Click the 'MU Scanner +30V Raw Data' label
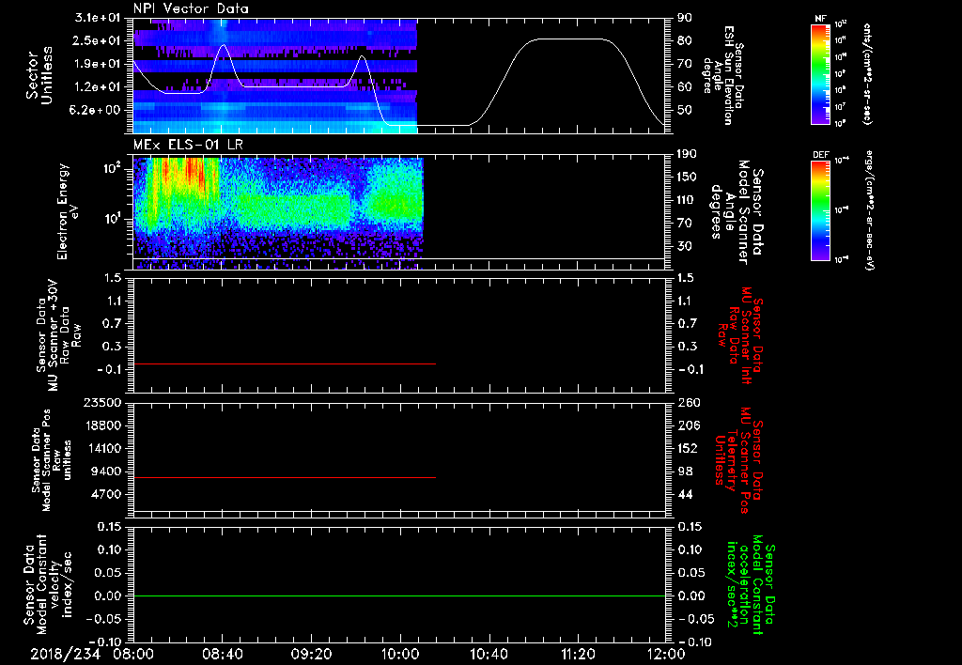962x665 pixels. pos(58,335)
